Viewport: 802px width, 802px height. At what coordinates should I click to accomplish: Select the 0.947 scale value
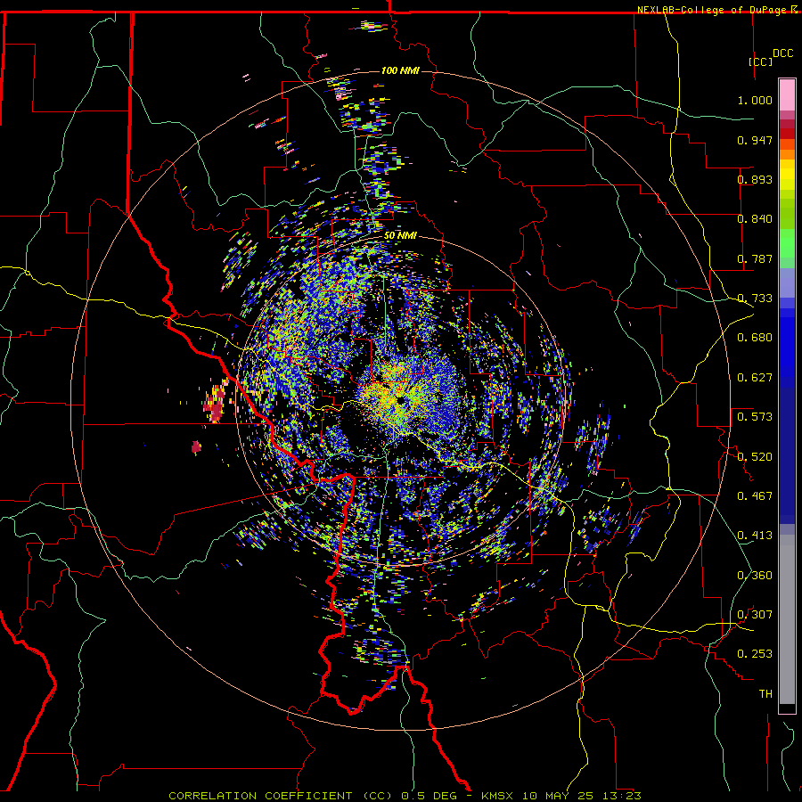(755, 140)
